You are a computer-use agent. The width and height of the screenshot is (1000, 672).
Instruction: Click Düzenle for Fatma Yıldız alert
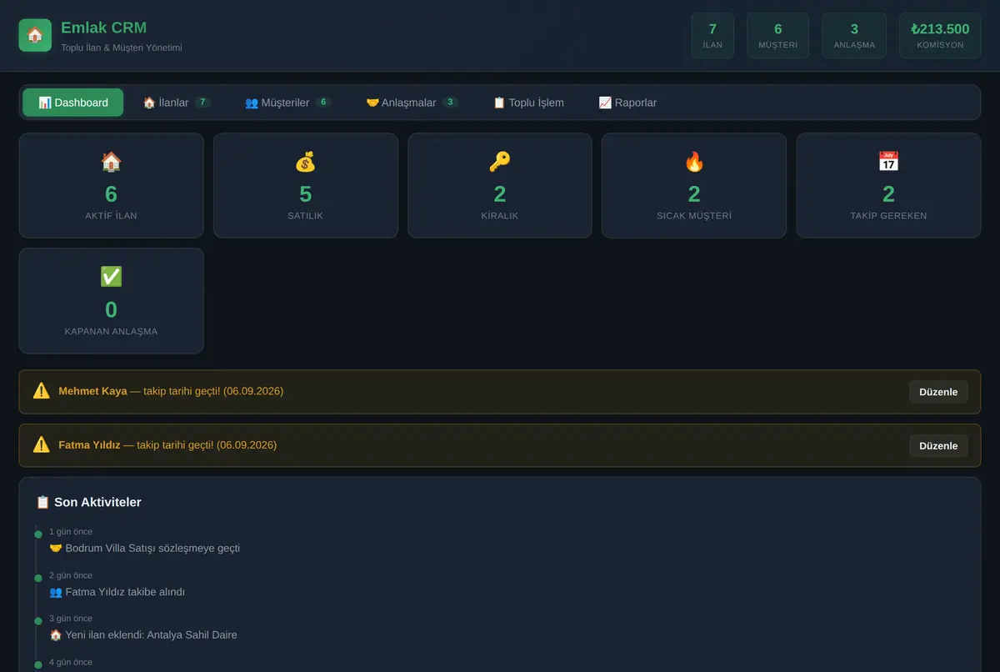click(938, 446)
